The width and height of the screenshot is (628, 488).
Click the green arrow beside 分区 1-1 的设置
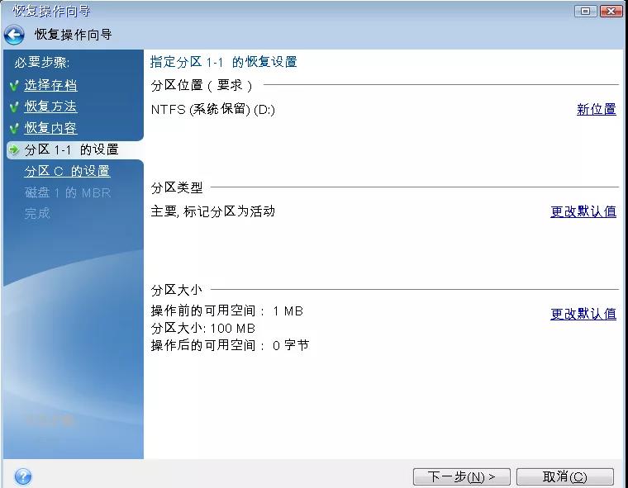(x=14, y=149)
